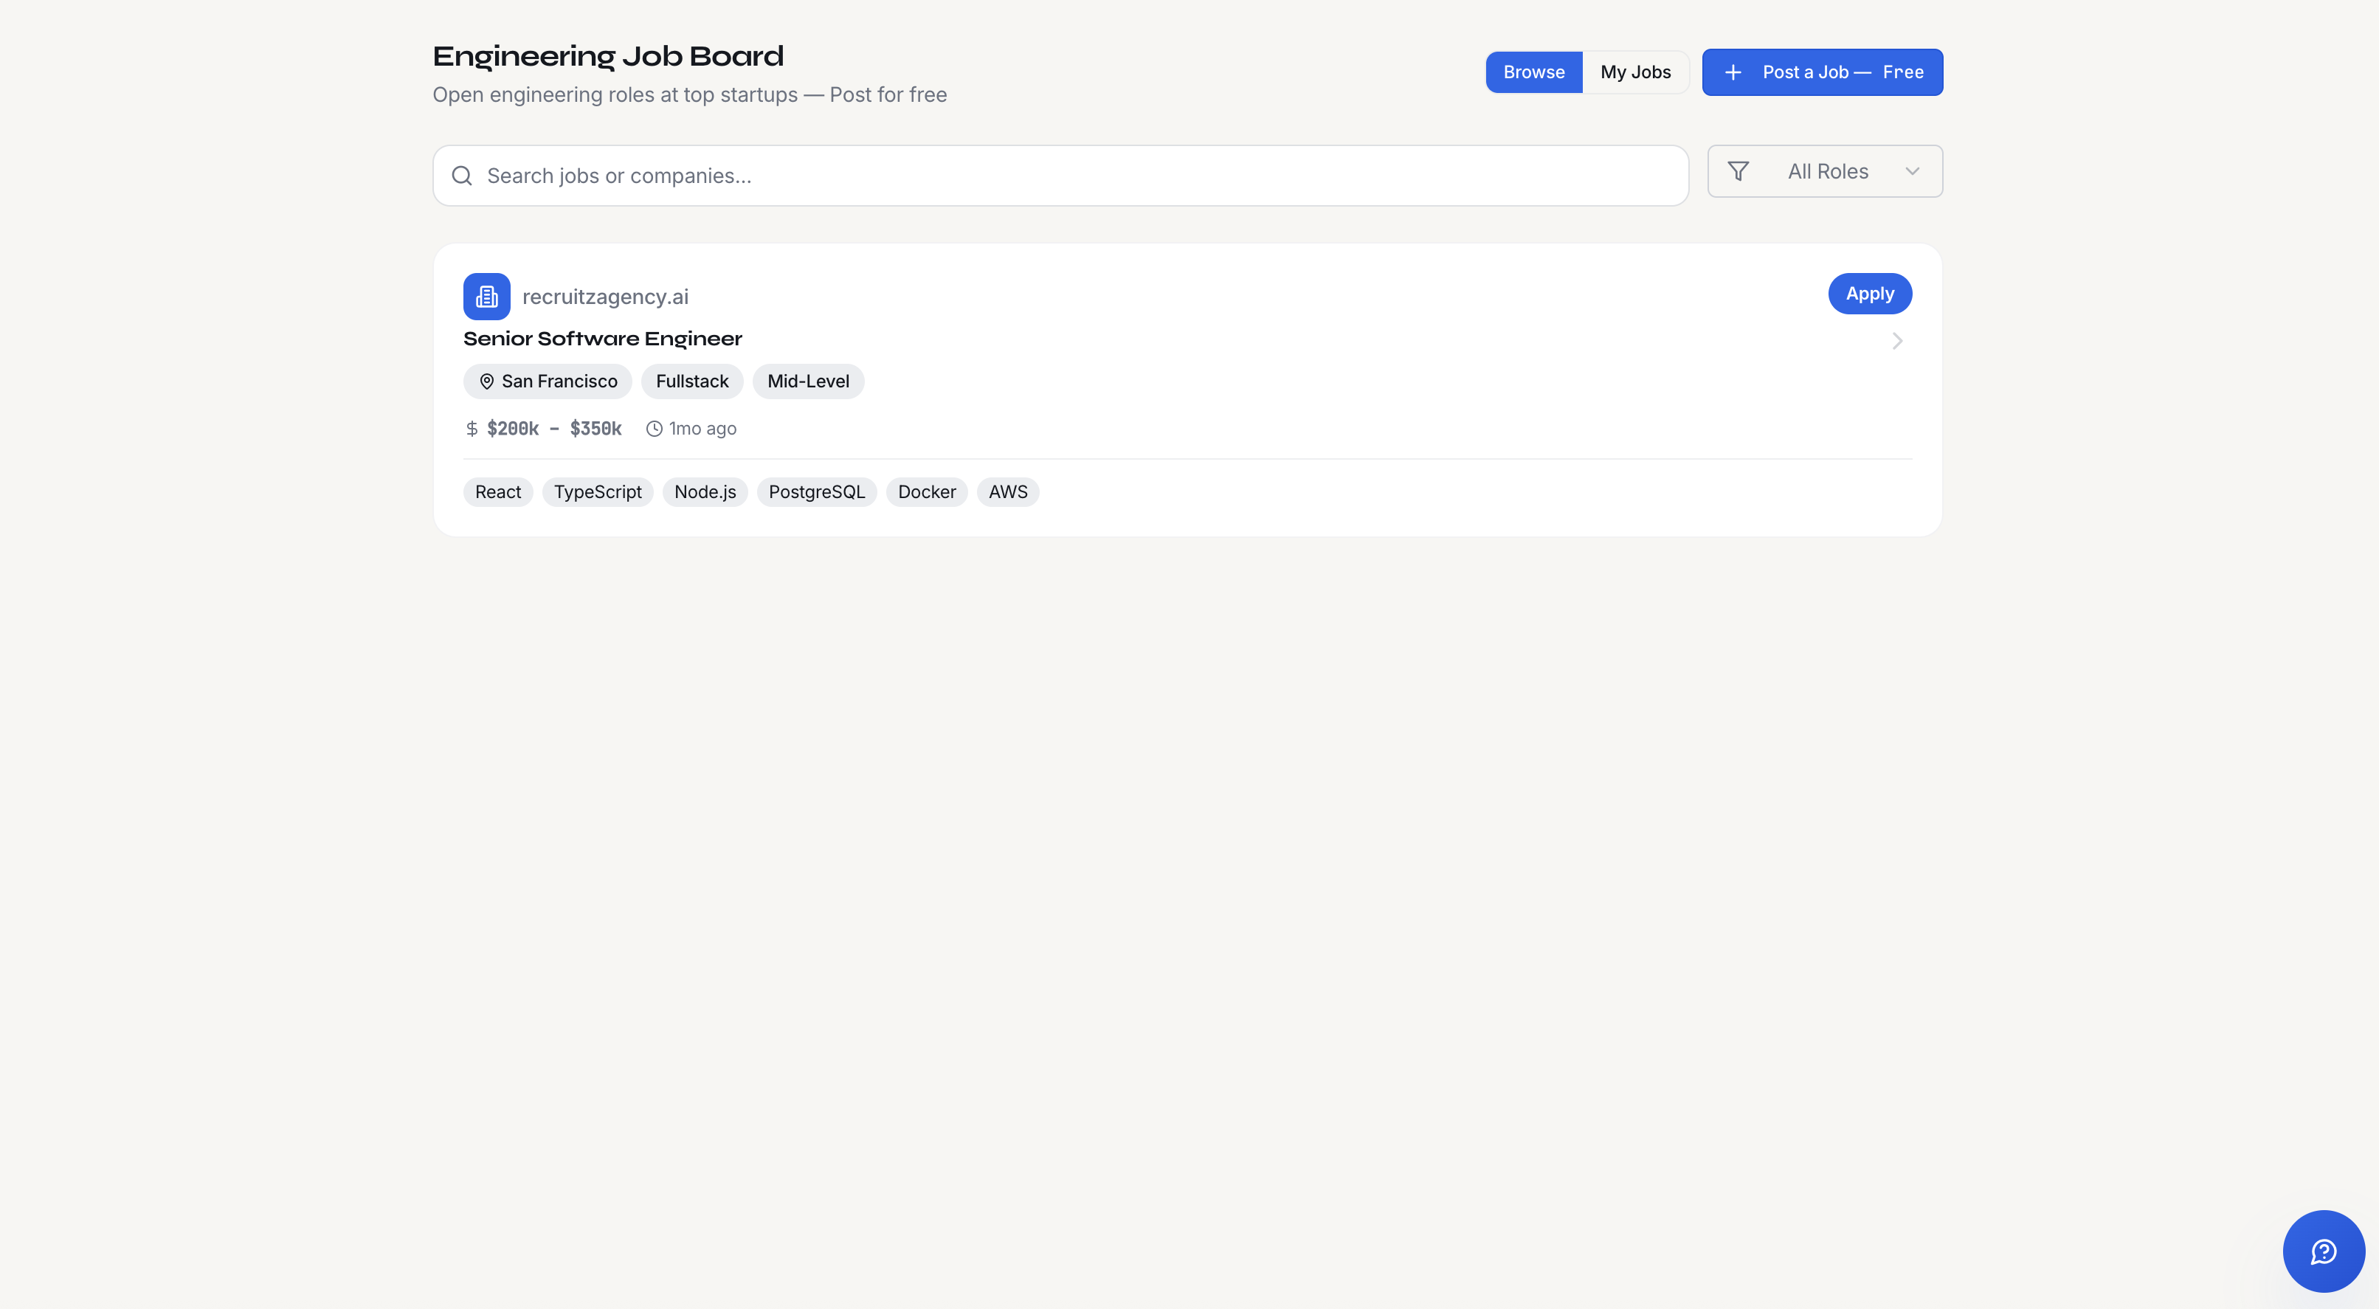Switch to the Browse tab
Image resolution: width=2379 pixels, height=1309 pixels.
1534,72
